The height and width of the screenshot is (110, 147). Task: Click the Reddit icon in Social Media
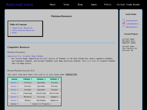124,23
